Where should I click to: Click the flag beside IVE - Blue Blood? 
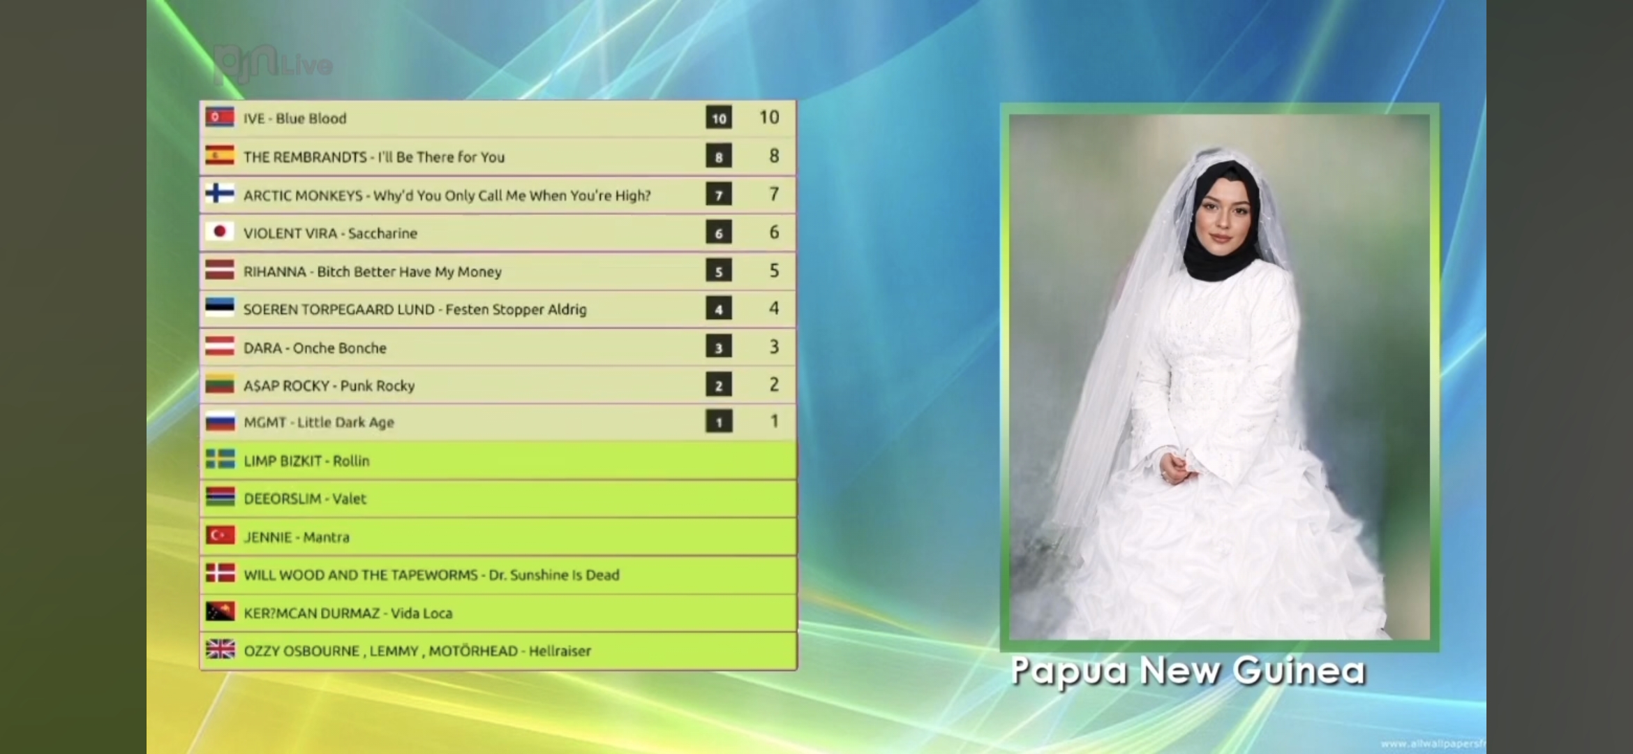pos(220,117)
